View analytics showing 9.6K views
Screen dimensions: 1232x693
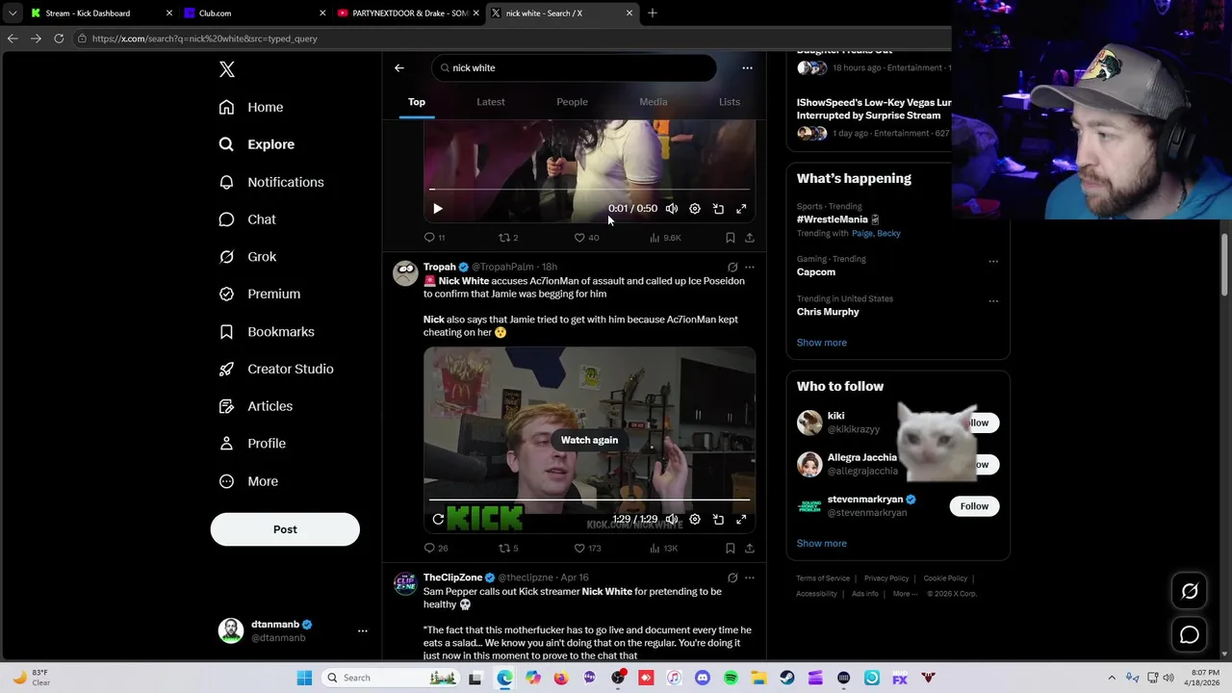[x=665, y=238]
